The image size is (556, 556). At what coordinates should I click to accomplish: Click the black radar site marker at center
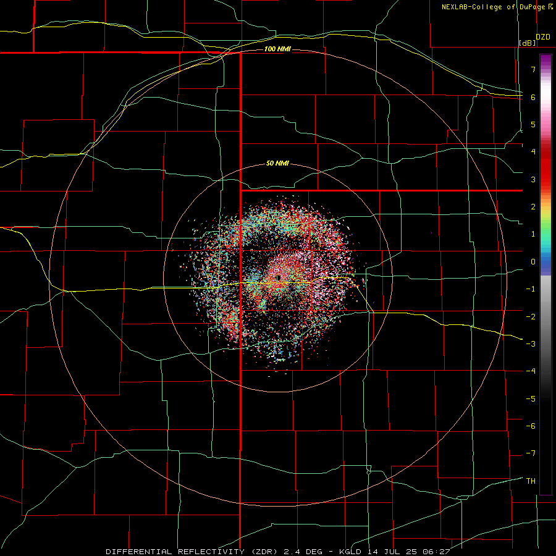pyautogui.click(x=279, y=277)
